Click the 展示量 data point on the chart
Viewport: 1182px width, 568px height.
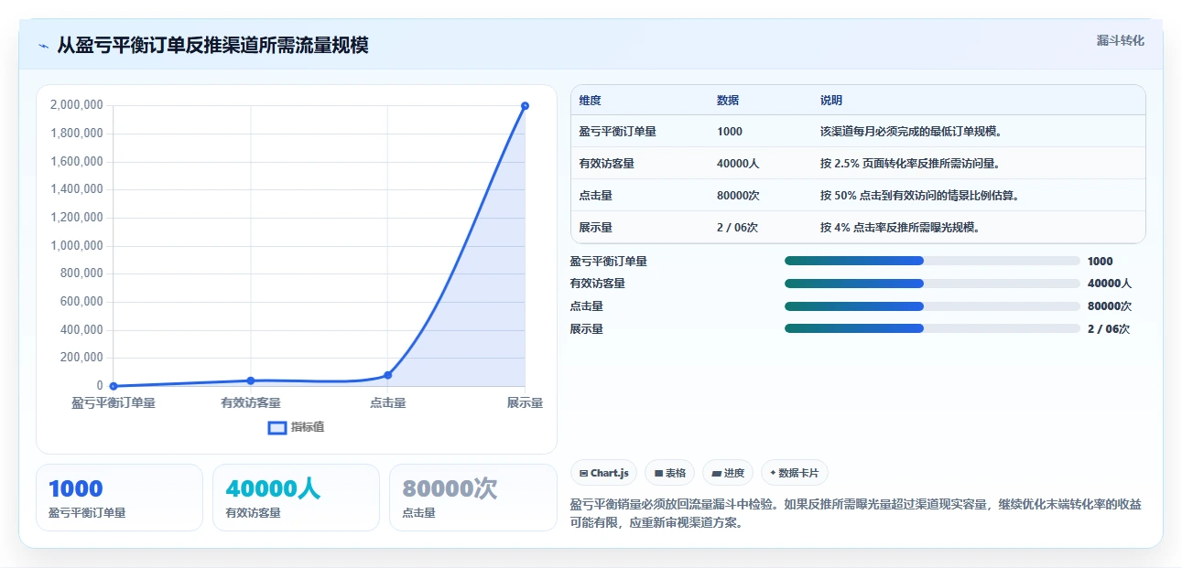point(525,106)
